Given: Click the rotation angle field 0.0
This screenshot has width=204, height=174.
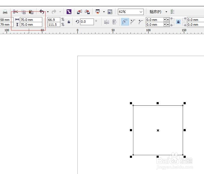Looking at the screenshot, I should pos(87,22).
